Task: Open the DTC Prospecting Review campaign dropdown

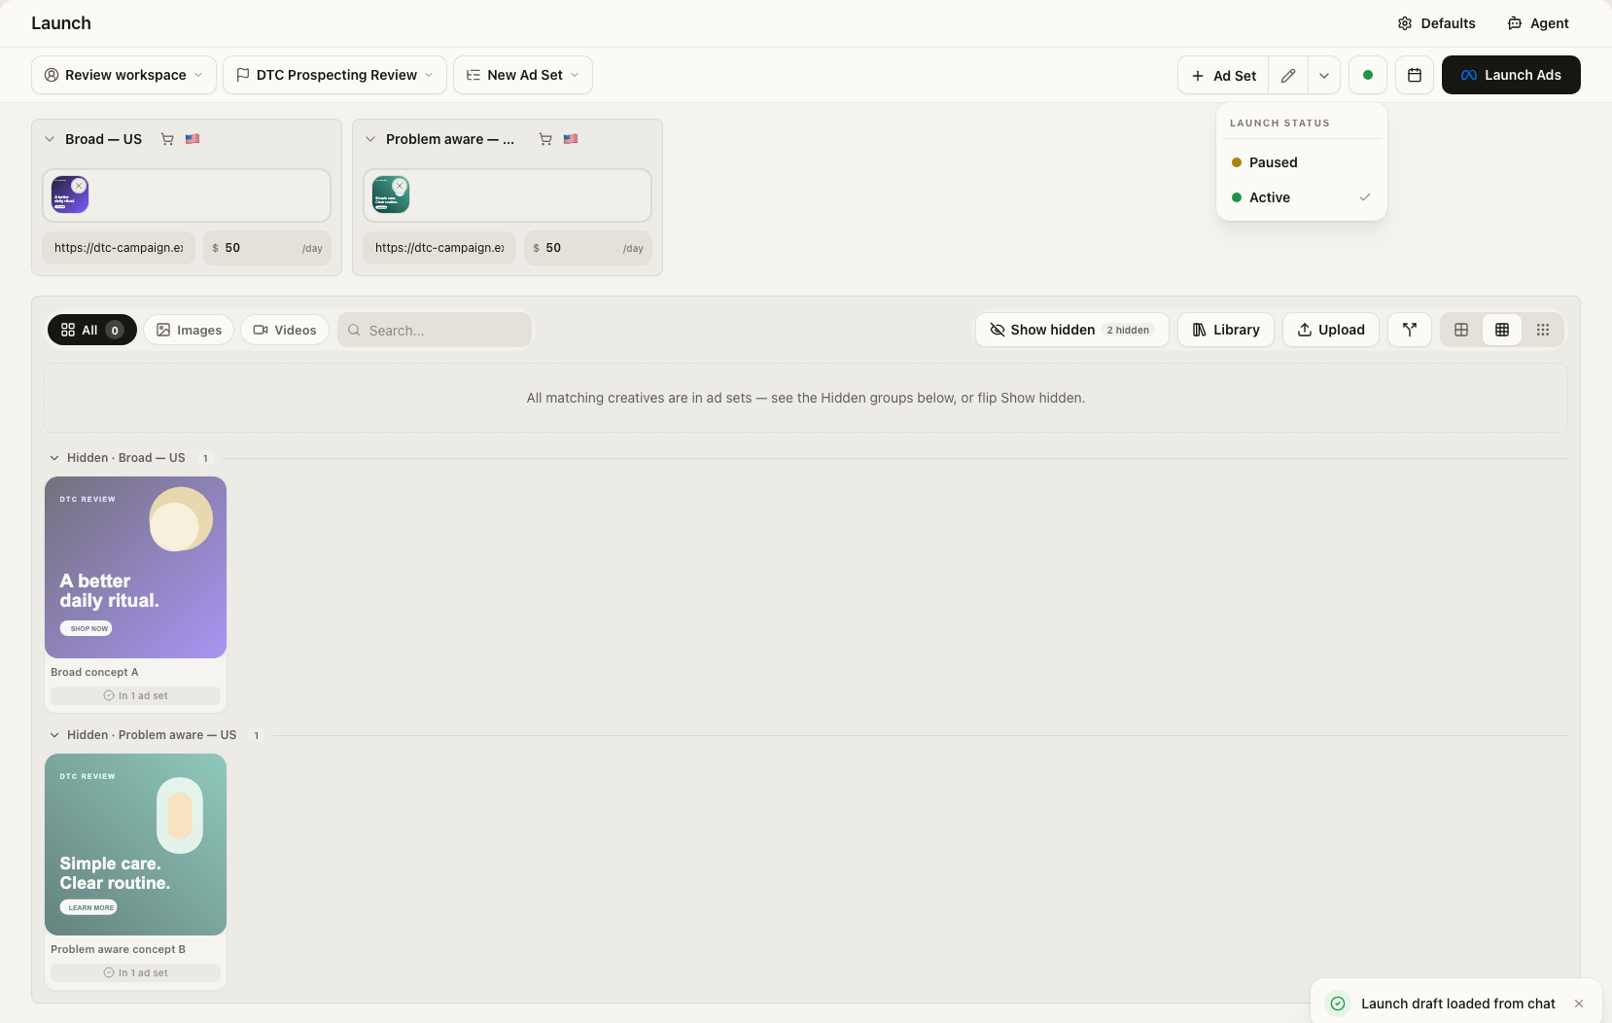Action: tap(334, 75)
